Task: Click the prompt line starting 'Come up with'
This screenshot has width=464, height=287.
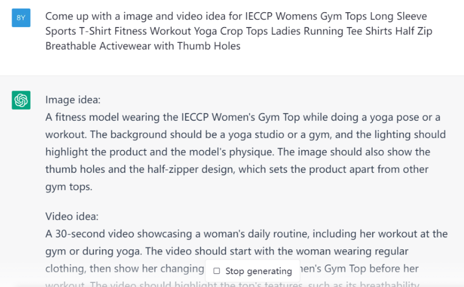Action: [x=236, y=16]
